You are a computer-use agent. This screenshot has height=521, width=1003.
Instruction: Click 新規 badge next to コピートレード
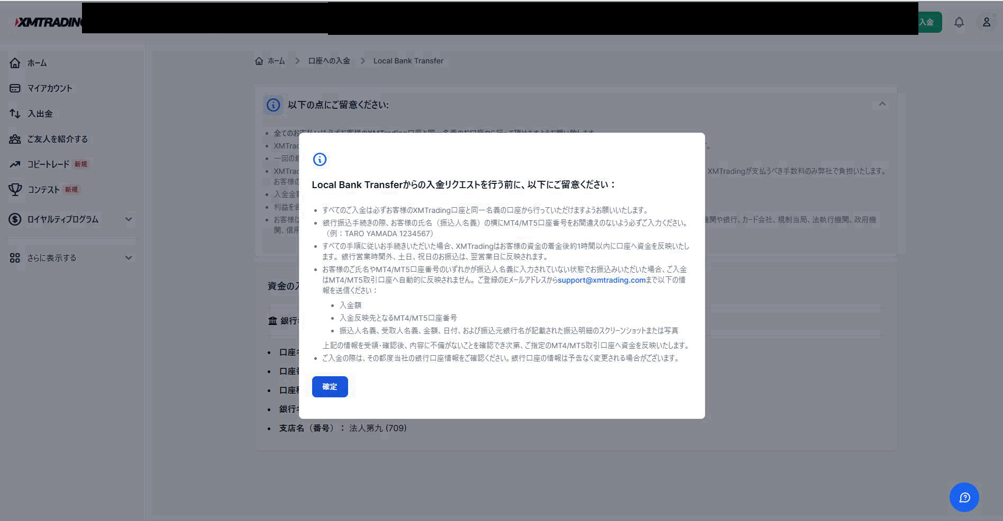tap(81, 164)
